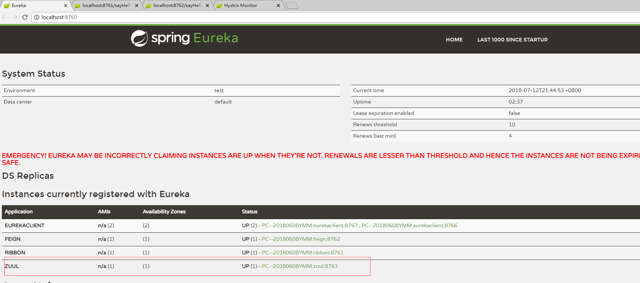
Task: Click the Spring Eureka logo
Action: click(x=184, y=38)
